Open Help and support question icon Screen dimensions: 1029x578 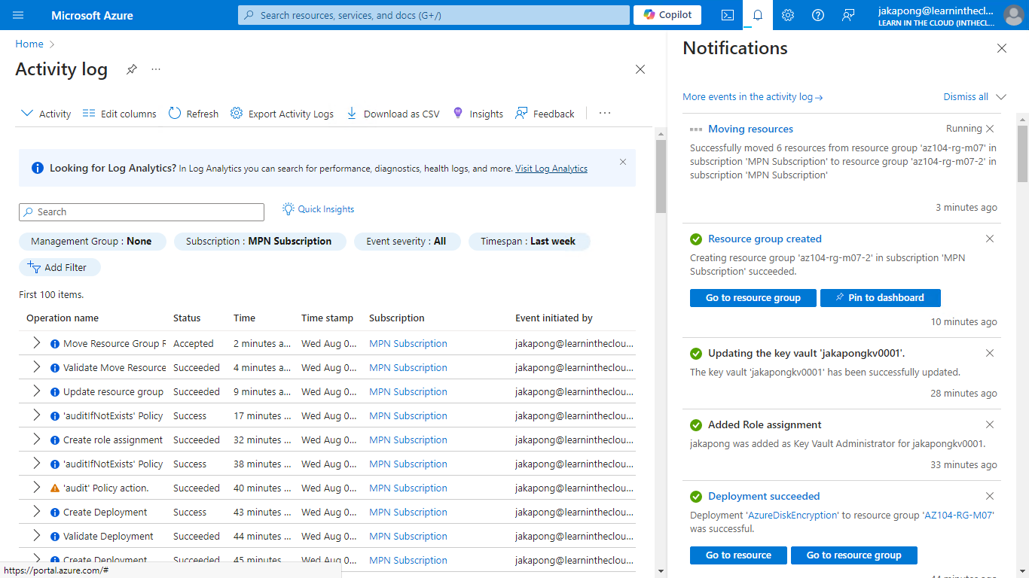[x=818, y=15]
